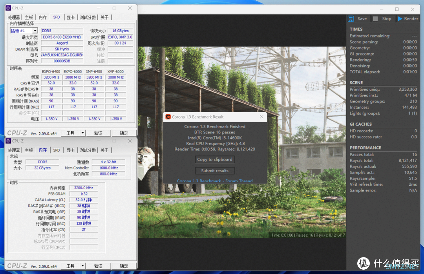
Task: Switch to 主板 tab in top CPU-Z
Action: [x=29, y=17]
